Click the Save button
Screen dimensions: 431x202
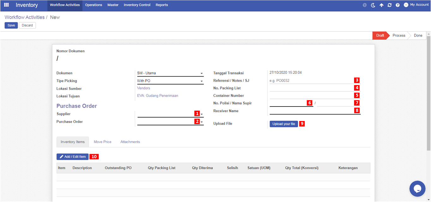11,25
